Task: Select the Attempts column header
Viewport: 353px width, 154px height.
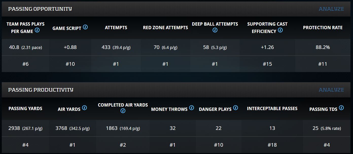Action: [116, 28]
